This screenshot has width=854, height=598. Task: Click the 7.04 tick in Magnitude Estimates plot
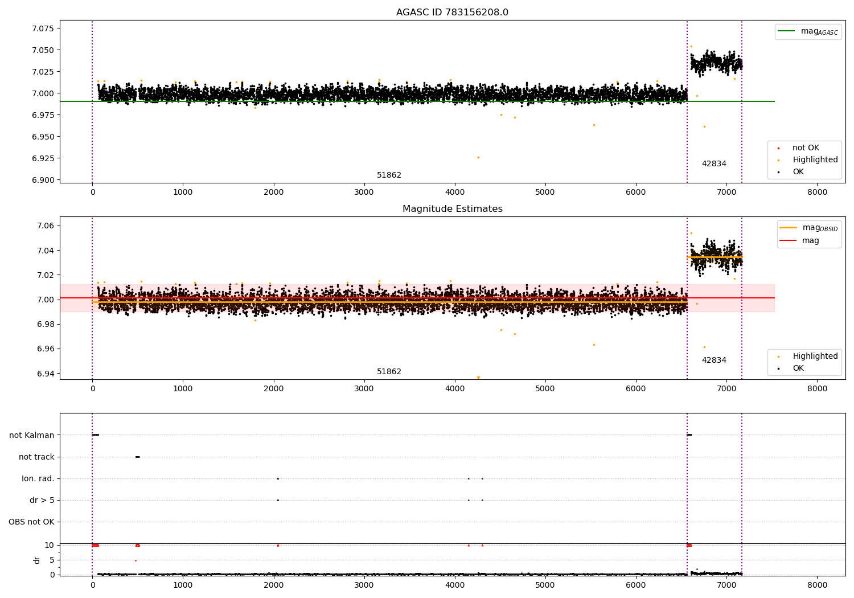(45, 251)
